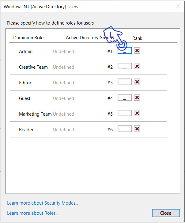
Task: Close the dialog using title bar X
Action: tap(178, 6)
